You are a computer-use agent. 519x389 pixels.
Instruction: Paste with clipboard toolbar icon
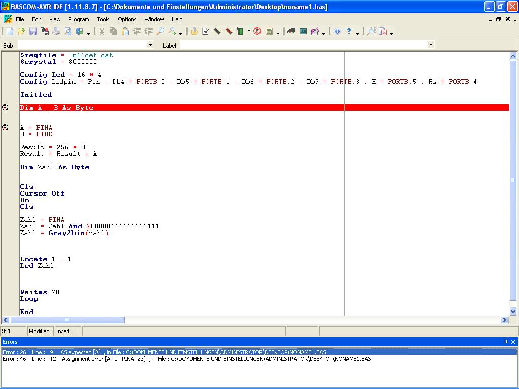[125, 31]
